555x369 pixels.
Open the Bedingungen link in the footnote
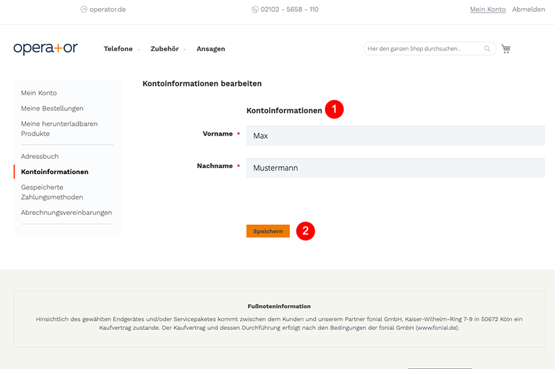(x=348, y=328)
